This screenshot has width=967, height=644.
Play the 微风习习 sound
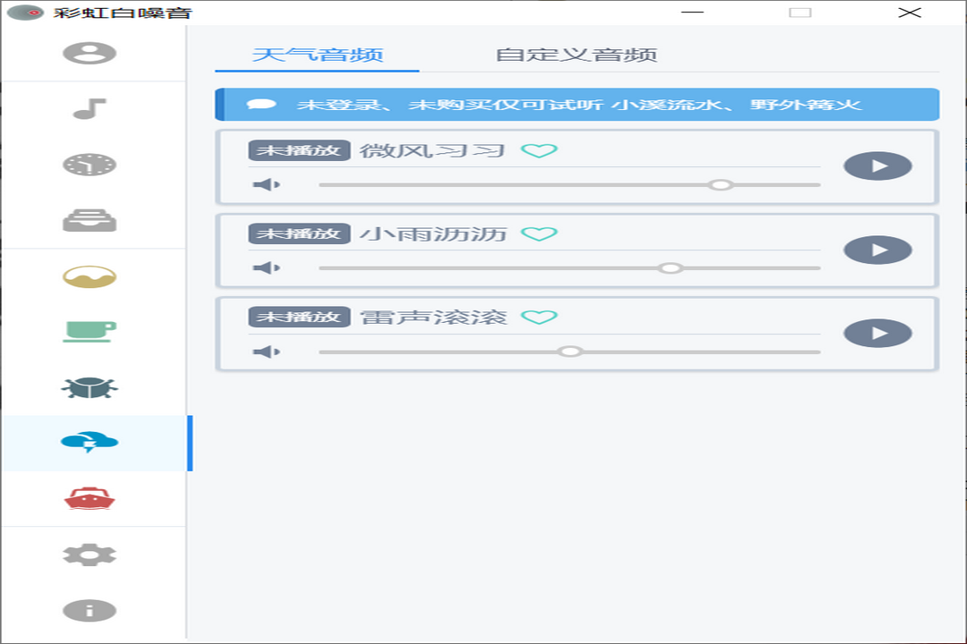pos(878,166)
